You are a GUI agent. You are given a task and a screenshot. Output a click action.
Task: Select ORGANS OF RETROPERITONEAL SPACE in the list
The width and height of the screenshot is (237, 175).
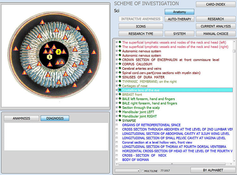click(x=151, y=125)
